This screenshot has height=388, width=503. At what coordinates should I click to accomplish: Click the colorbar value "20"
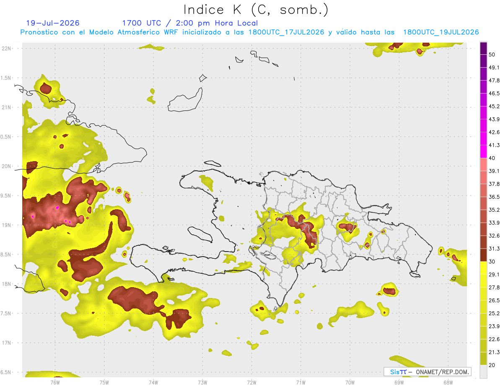(492, 365)
